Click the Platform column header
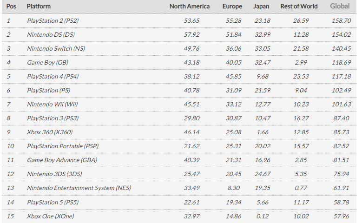The width and height of the screenshot is (362, 223). pos(39,6)
